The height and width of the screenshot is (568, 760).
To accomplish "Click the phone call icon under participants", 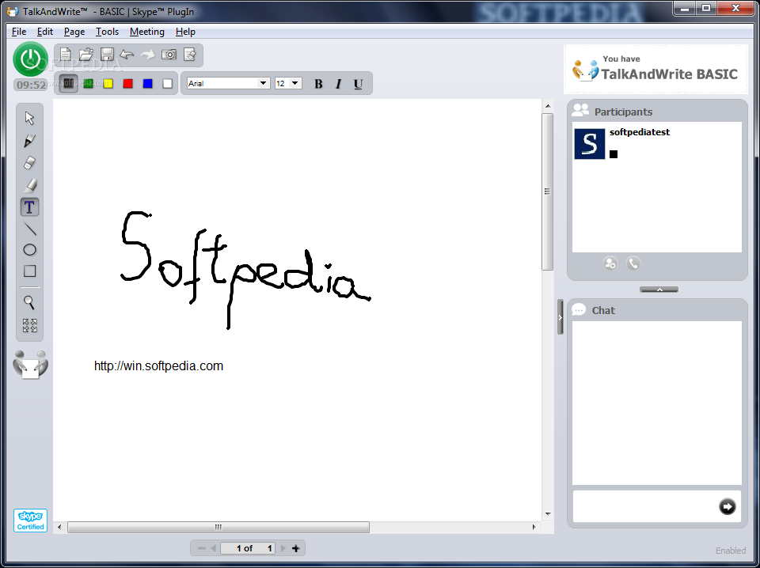I will pos(633,263).
